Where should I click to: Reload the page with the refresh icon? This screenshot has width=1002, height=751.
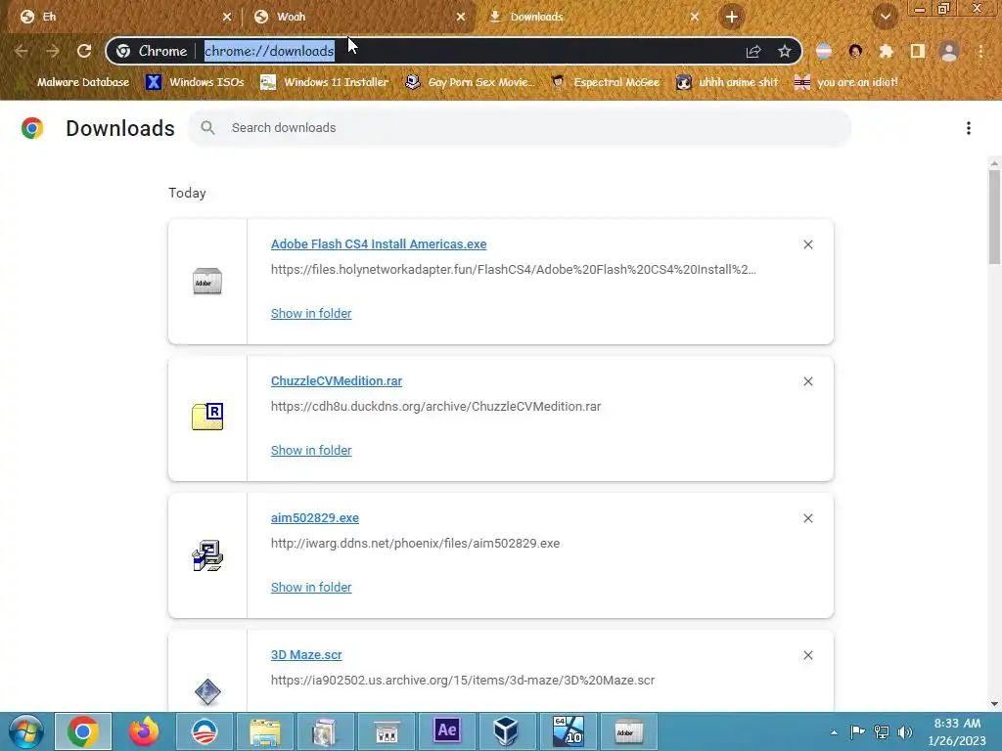point(84,51)
